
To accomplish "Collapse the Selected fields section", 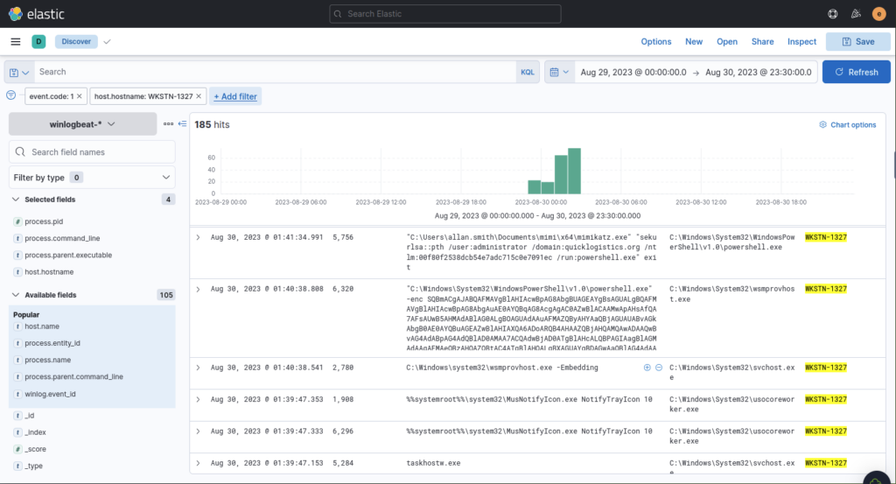I will (16, 200).
